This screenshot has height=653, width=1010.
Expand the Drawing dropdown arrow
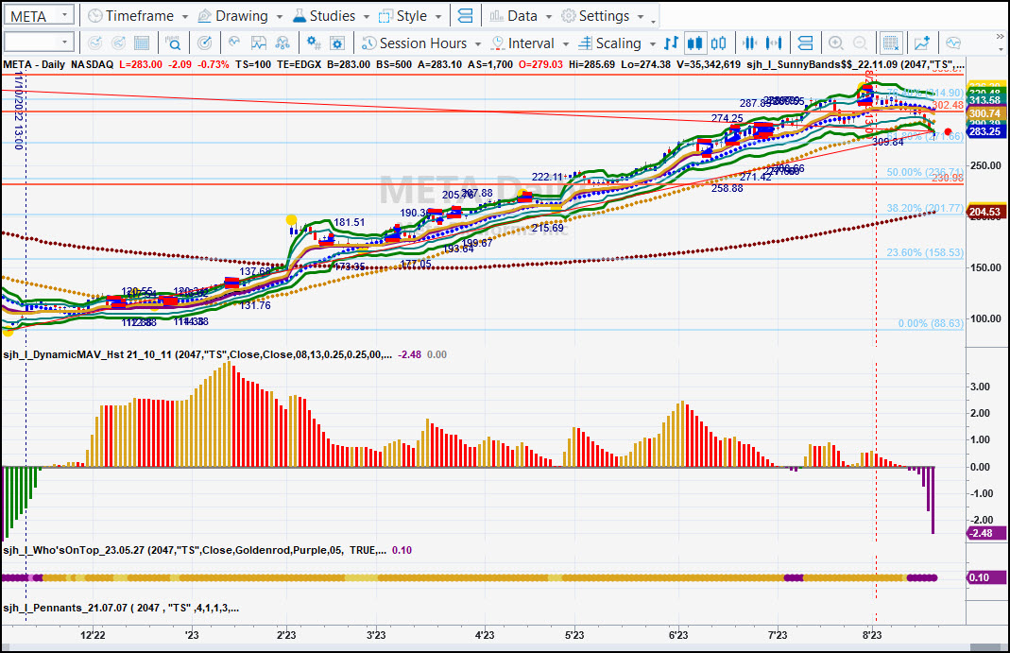pyautogui.click(x=280, y=16)
